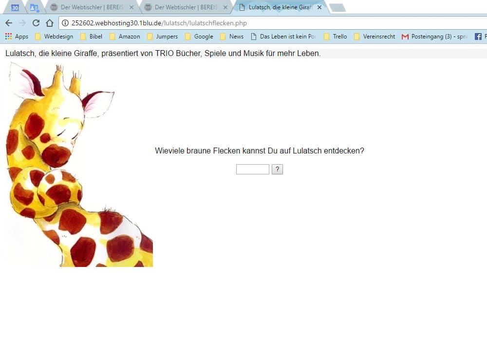Submit the answer with the ? button
Screen dimensions: 487x341
pos(278,169)
